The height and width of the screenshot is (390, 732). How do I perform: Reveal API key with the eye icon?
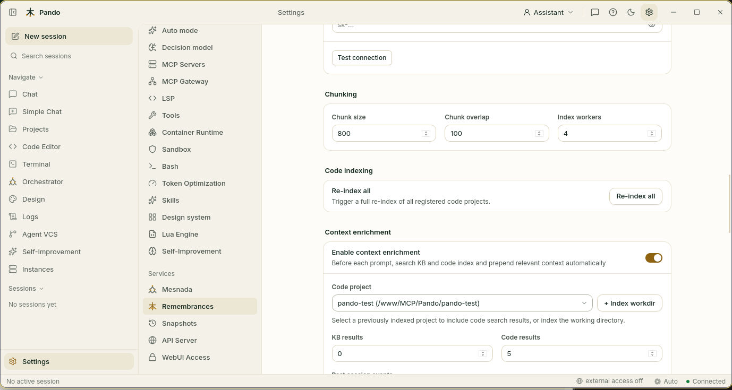tap(651, 24)
